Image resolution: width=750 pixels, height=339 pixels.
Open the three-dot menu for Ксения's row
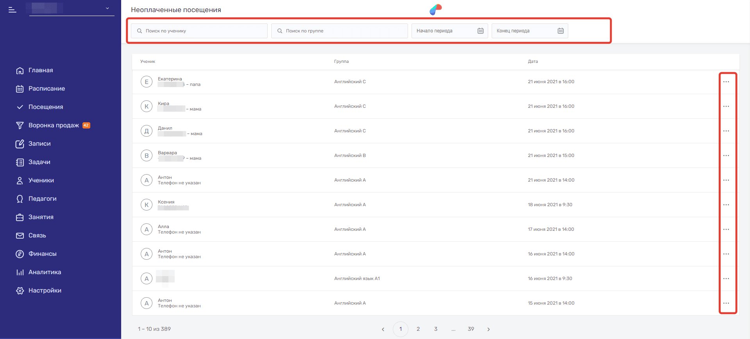(726, 205)
